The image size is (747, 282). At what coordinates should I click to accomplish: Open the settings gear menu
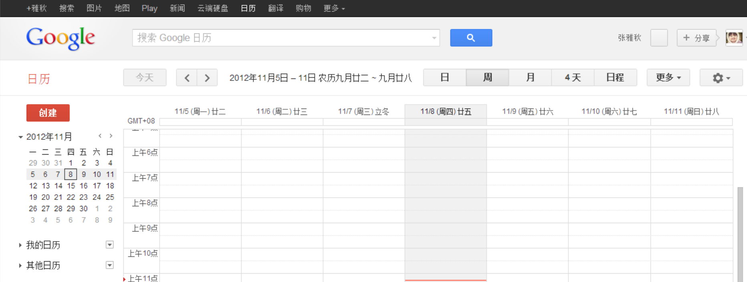(721, 78)
